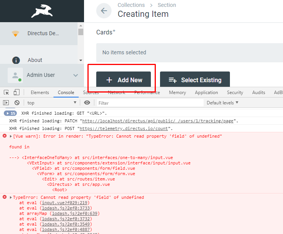Activate the DevTools inspect element tool
This screenshot has width=283, height=234.
point(6,93)
